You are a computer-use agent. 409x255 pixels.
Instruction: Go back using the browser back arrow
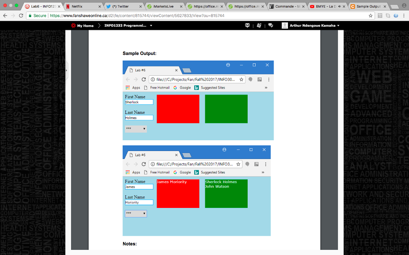[x=5, y=16]
